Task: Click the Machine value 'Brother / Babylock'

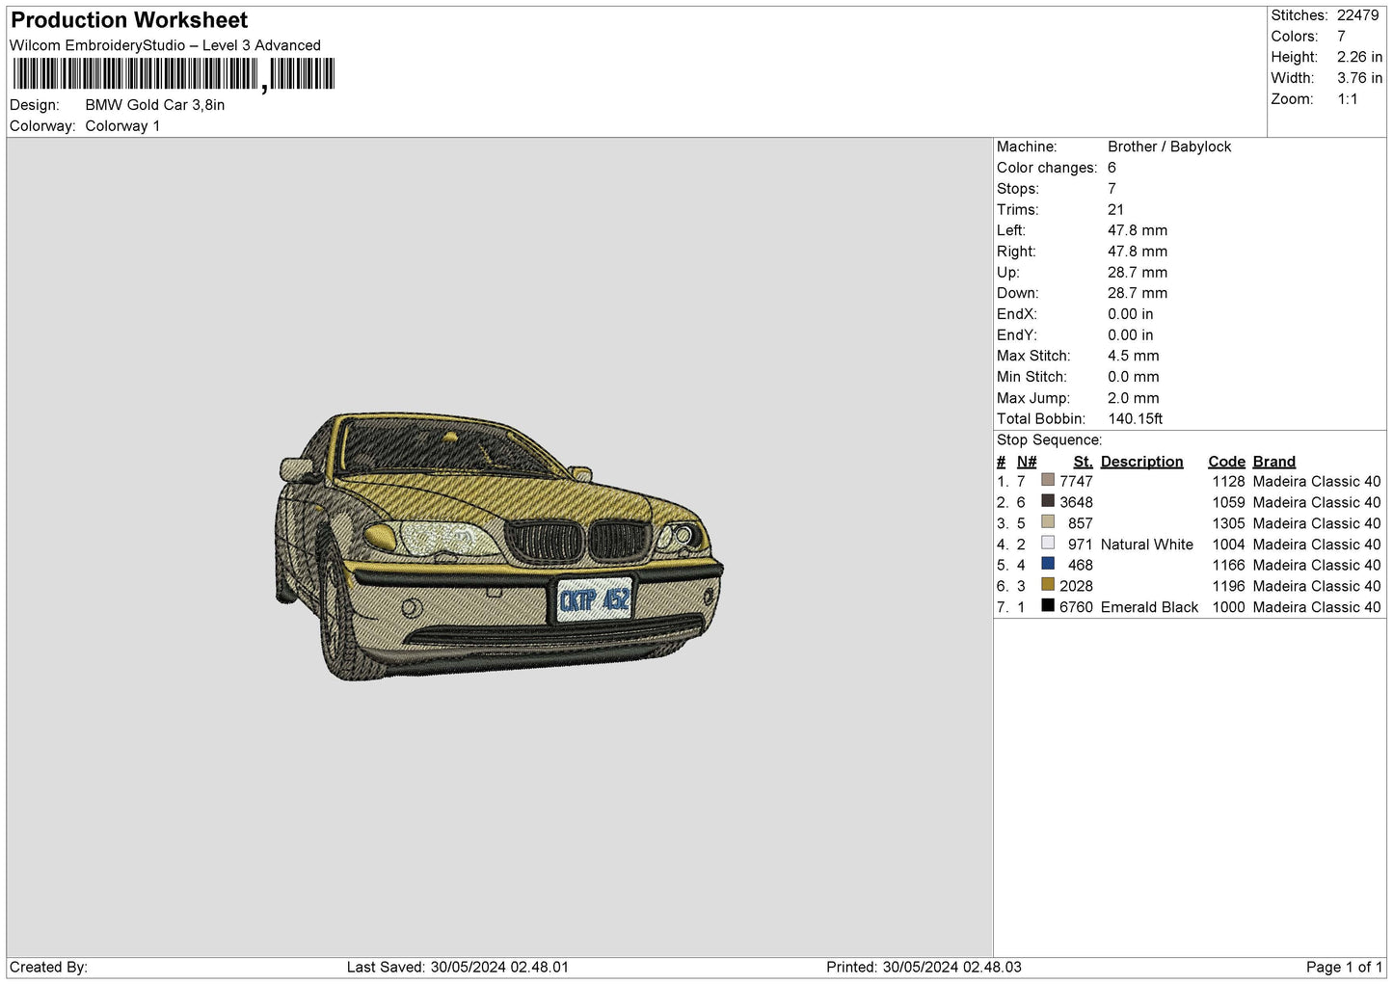Action: click(x=1169, y=146)
